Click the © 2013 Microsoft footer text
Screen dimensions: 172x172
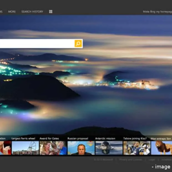tap(103, 160)
